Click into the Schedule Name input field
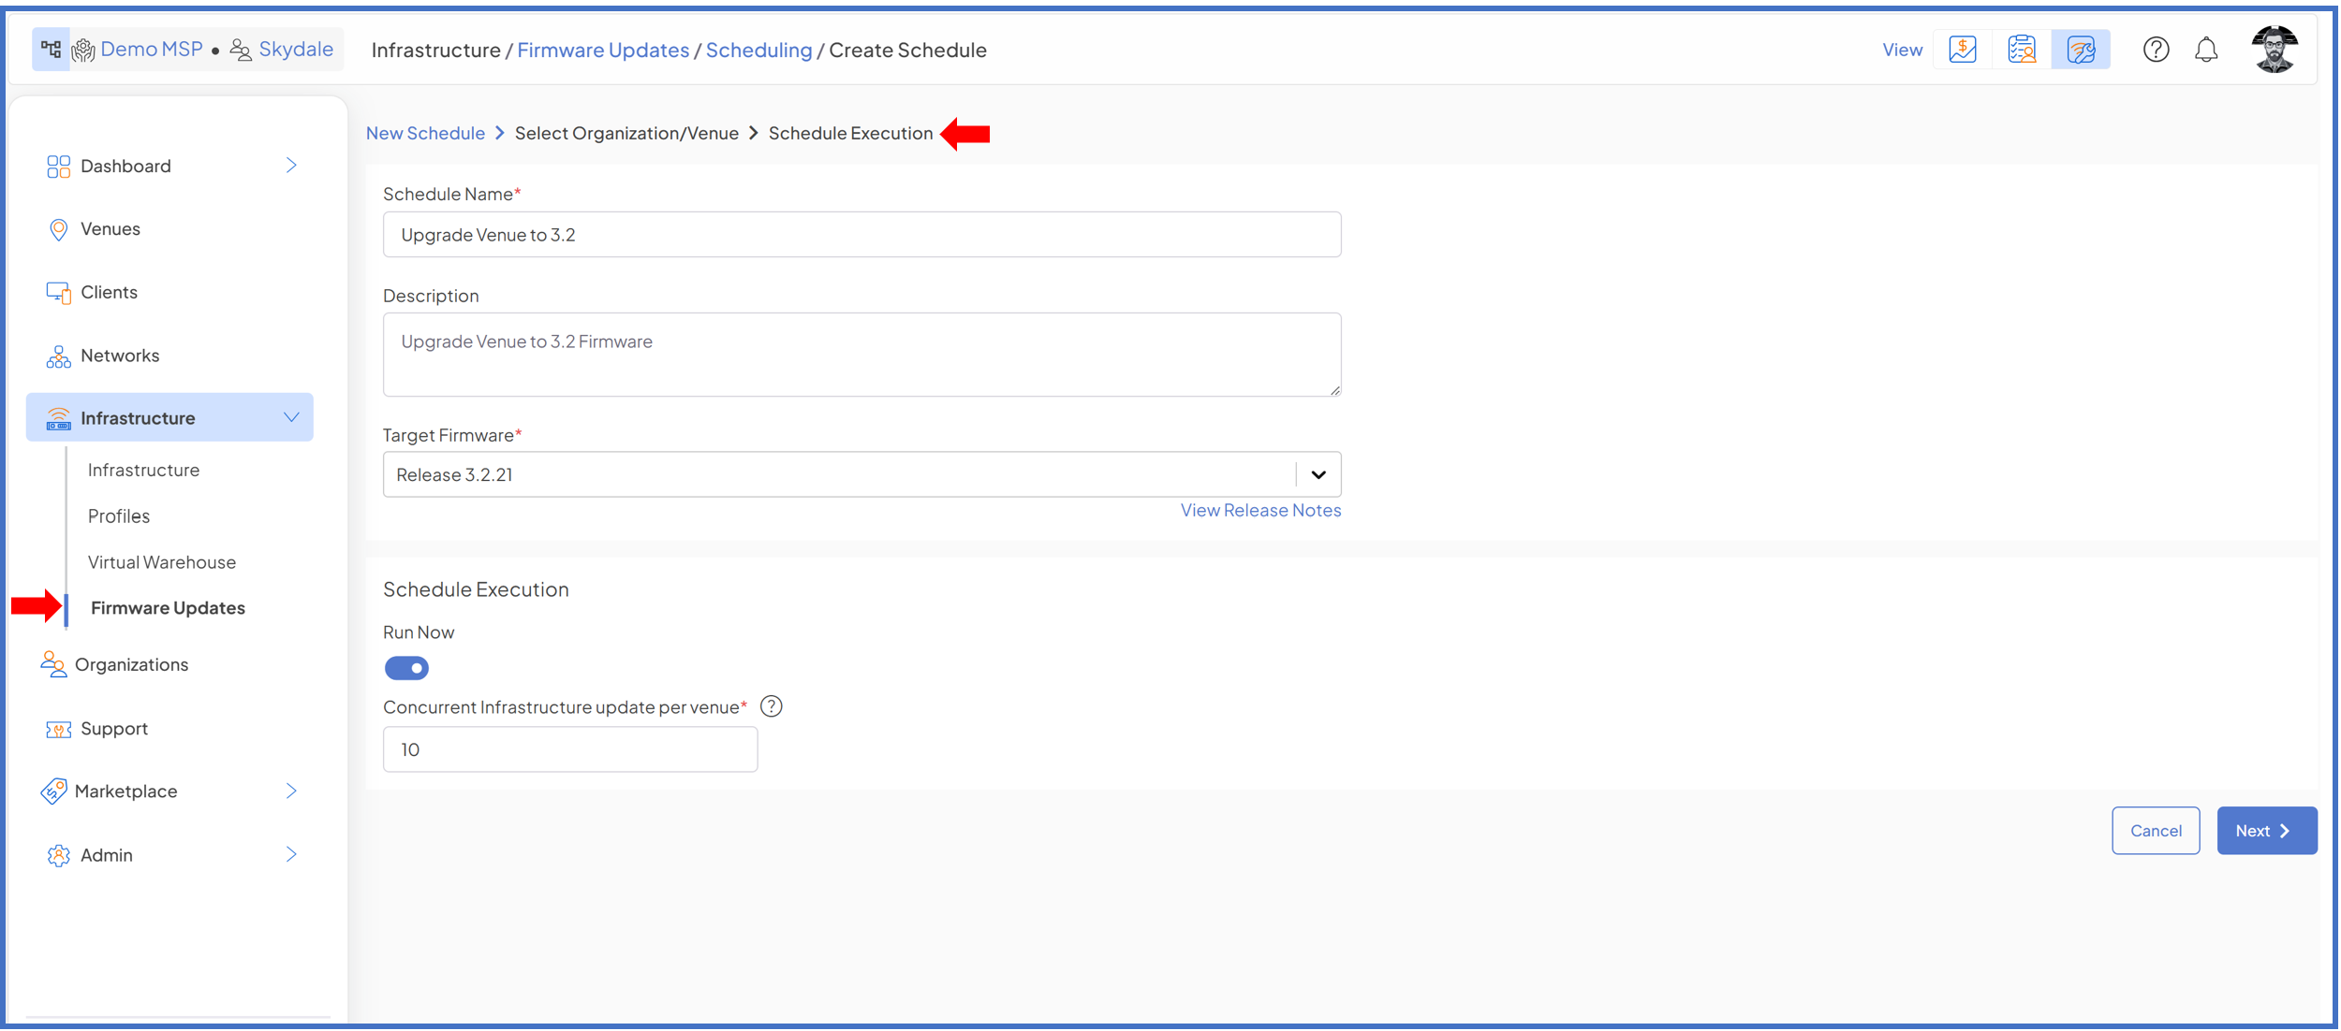Screen dimensions: 2341x1031 [x=861, y=235]
